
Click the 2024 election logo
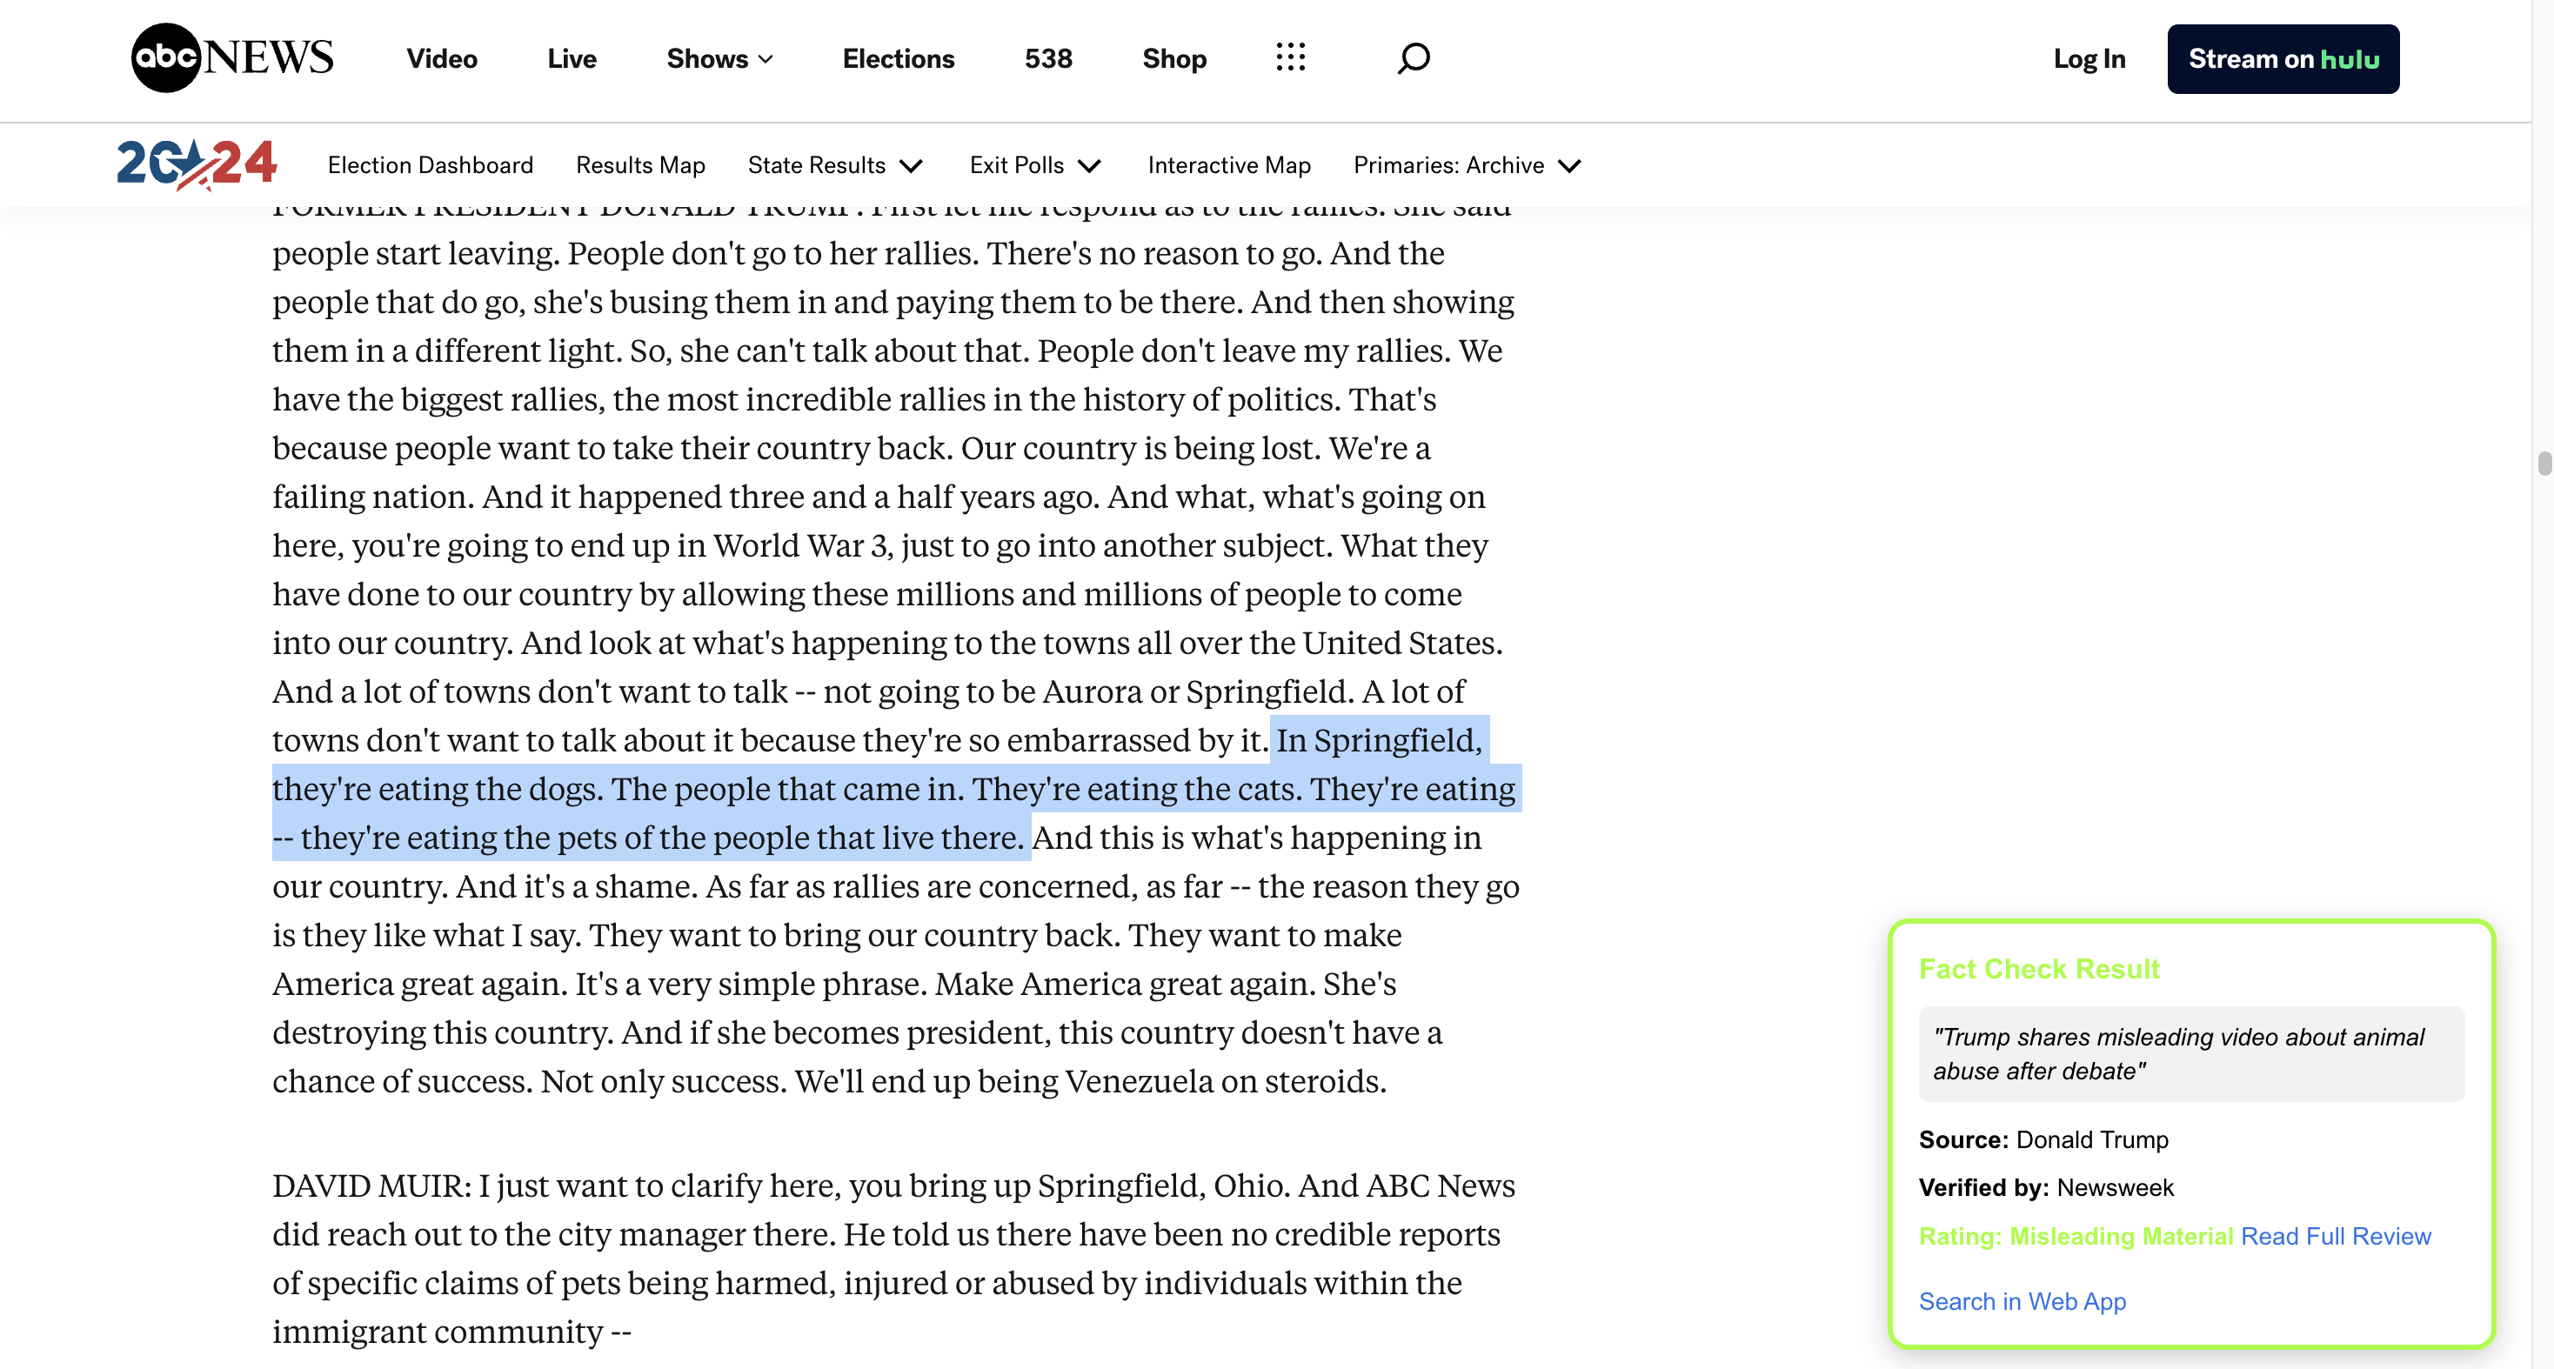(x=197, y=164)
